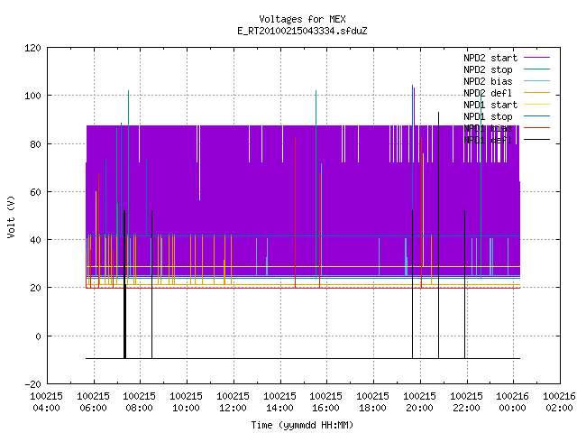Click the 'NPD1 stop' legend label
This screenshot has height=433, width=577.
[488, 116]
